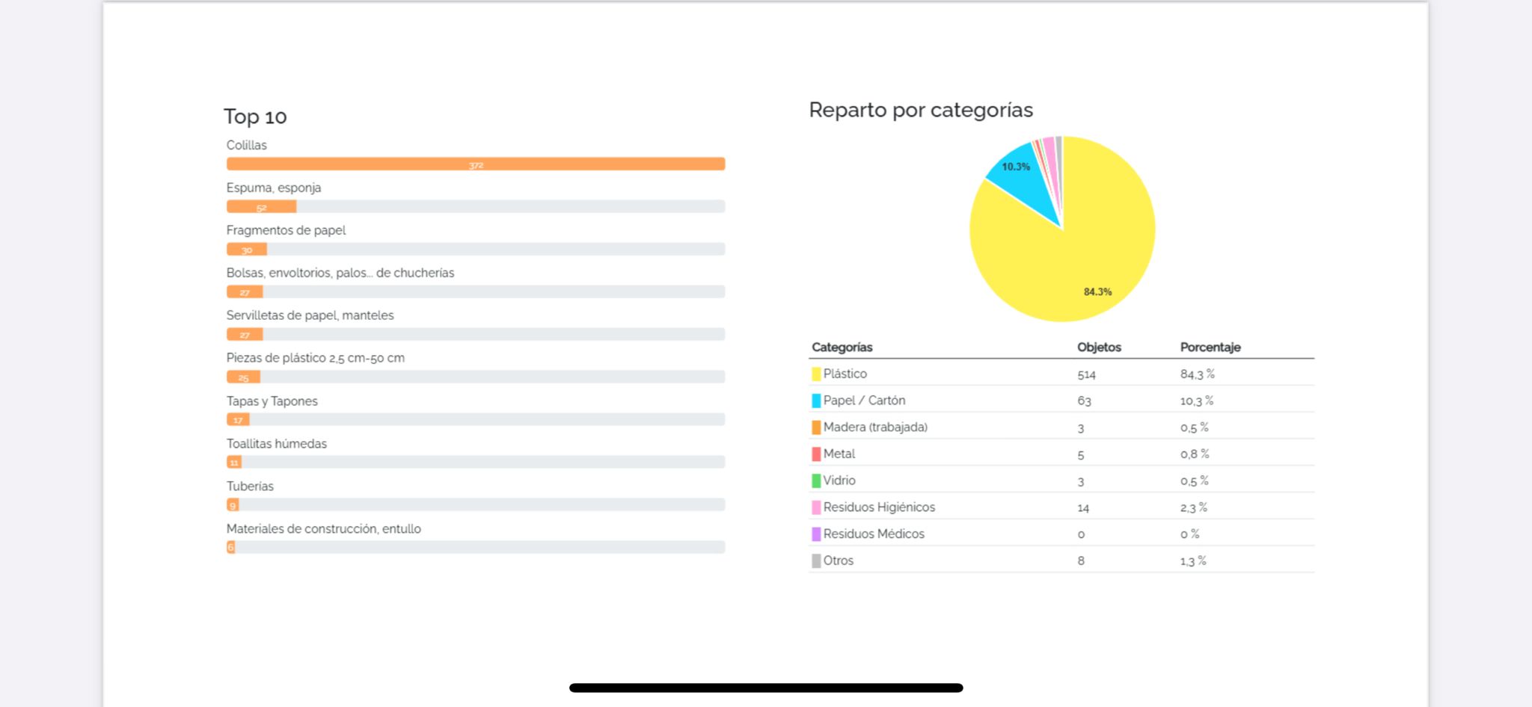Viewport: 1532px width, 707px height.
Task: Select the orange Madera (trabajada) swatch
Action: pos(816,427)
